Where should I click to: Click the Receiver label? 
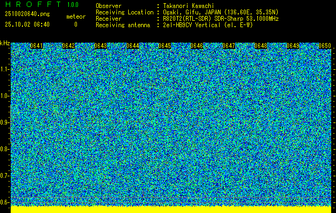[108, 19]
